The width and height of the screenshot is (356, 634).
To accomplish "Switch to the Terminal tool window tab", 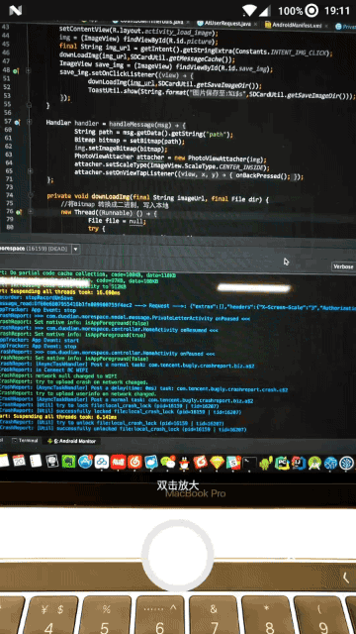I will click(x=25, y=440).
